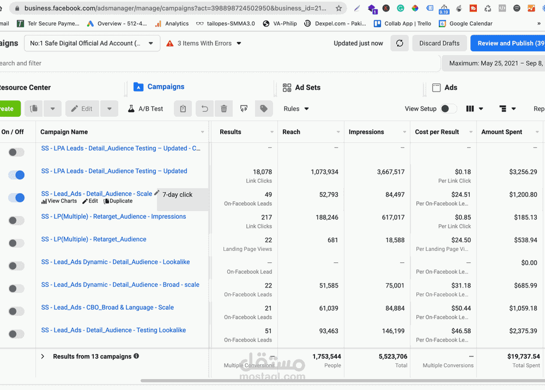Click Review and Publish button
This screenshot has width=545, height=390.
tap(508, 43)
